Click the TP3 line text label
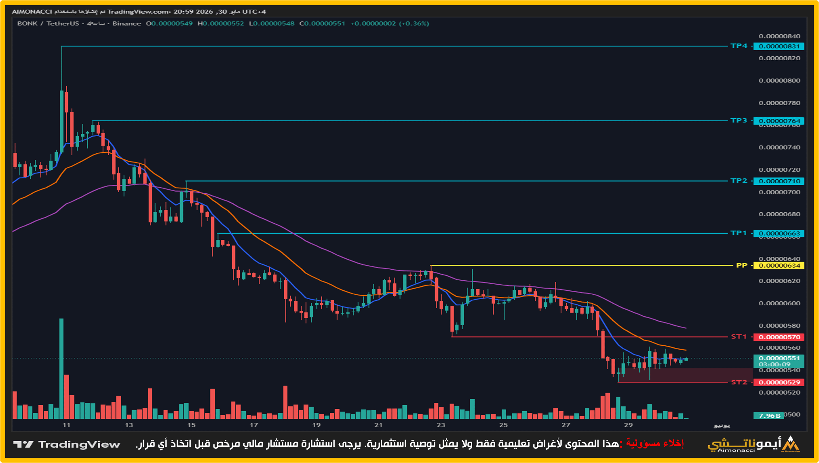 739,121
